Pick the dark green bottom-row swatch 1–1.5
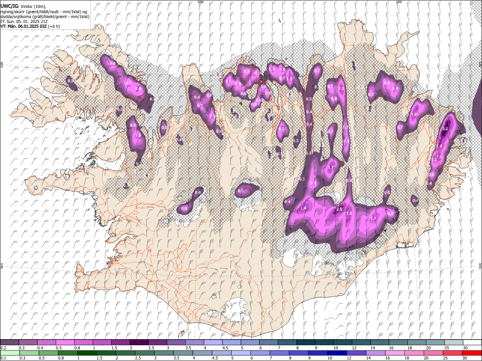This screenshot has width=482, height=361. click(87, 353)
